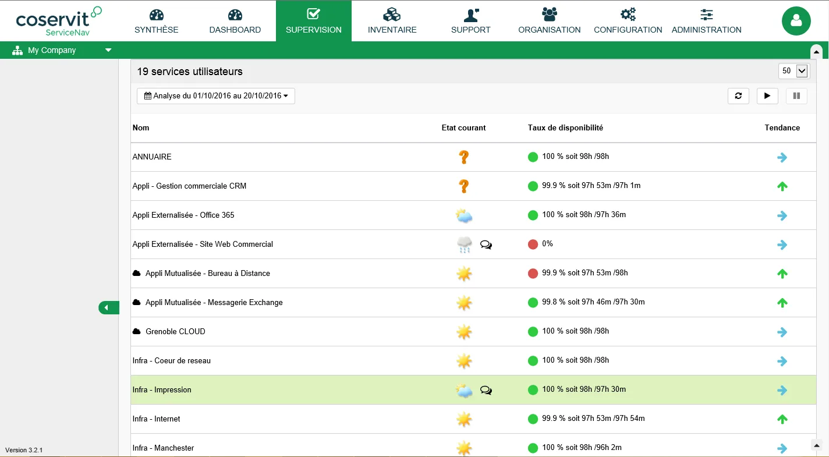Click the rain cloud icon for Site Web Commercial
The height and width of the screenshot is (457, 829).
point(464,245)
